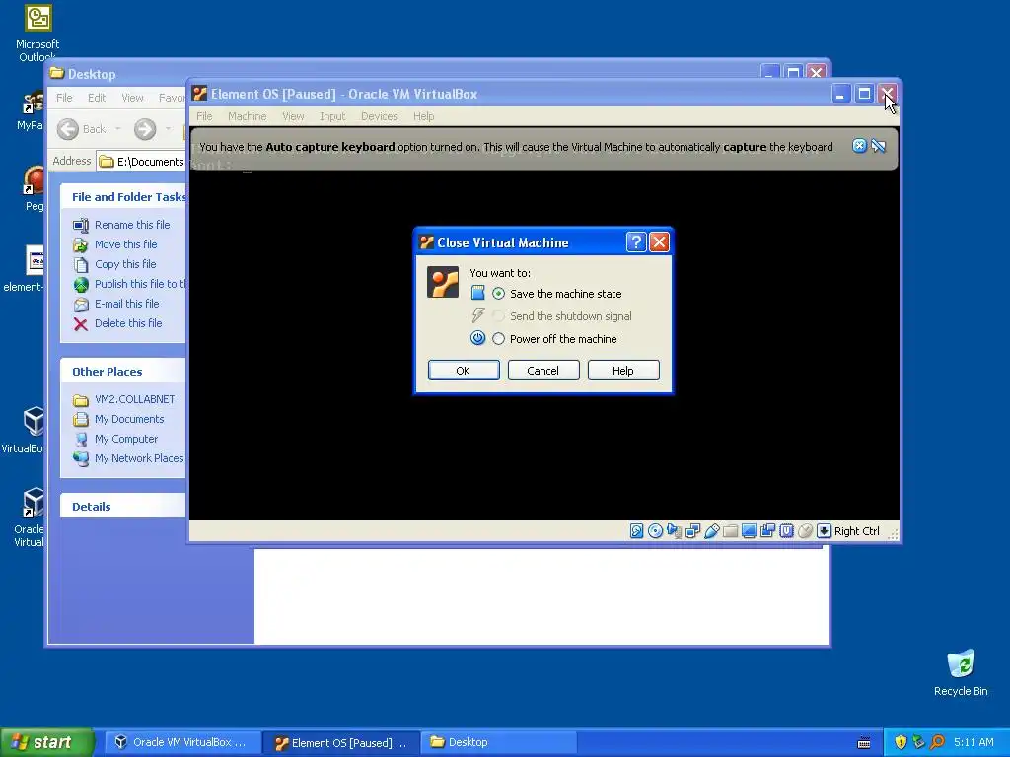This screenshot has height=757, width=1010.
Task: Open the Recycle Bin desktop icon
Action: 961,672
